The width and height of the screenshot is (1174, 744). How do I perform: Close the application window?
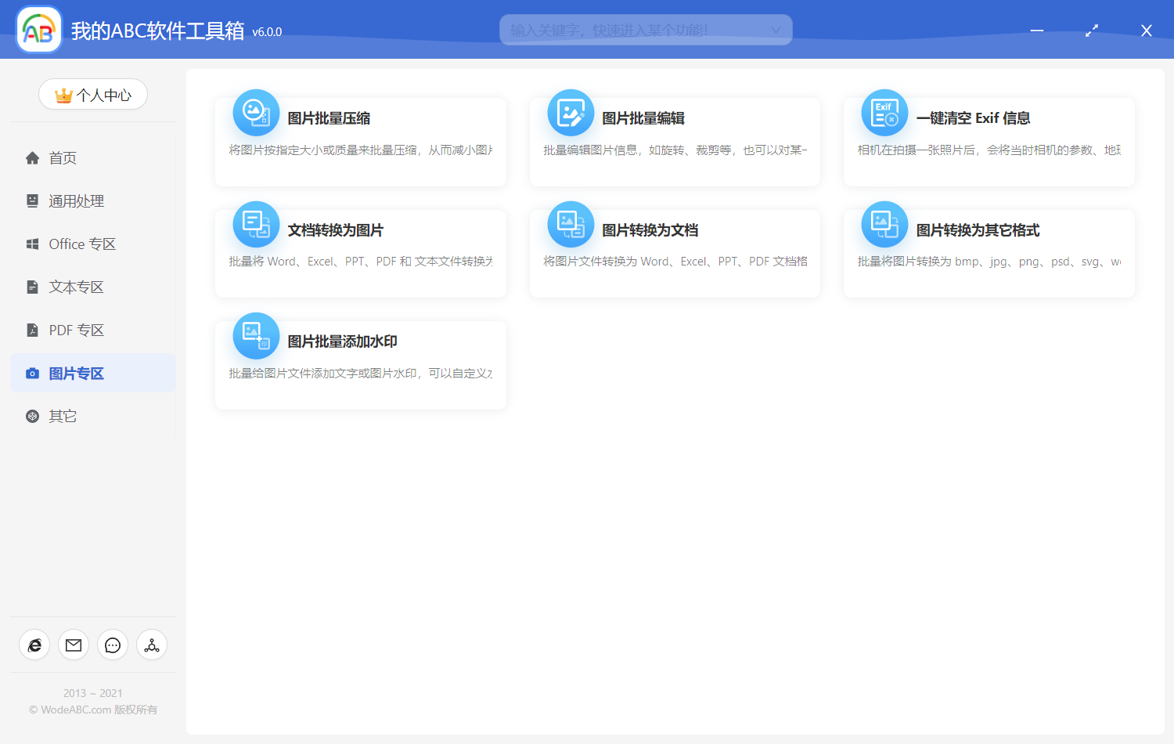tap(1147, 31)
